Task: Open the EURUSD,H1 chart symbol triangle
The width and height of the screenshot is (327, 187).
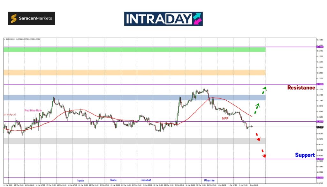Action: coord(5,39)
